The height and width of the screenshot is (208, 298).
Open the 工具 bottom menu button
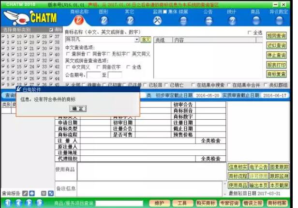pos(182,203)
